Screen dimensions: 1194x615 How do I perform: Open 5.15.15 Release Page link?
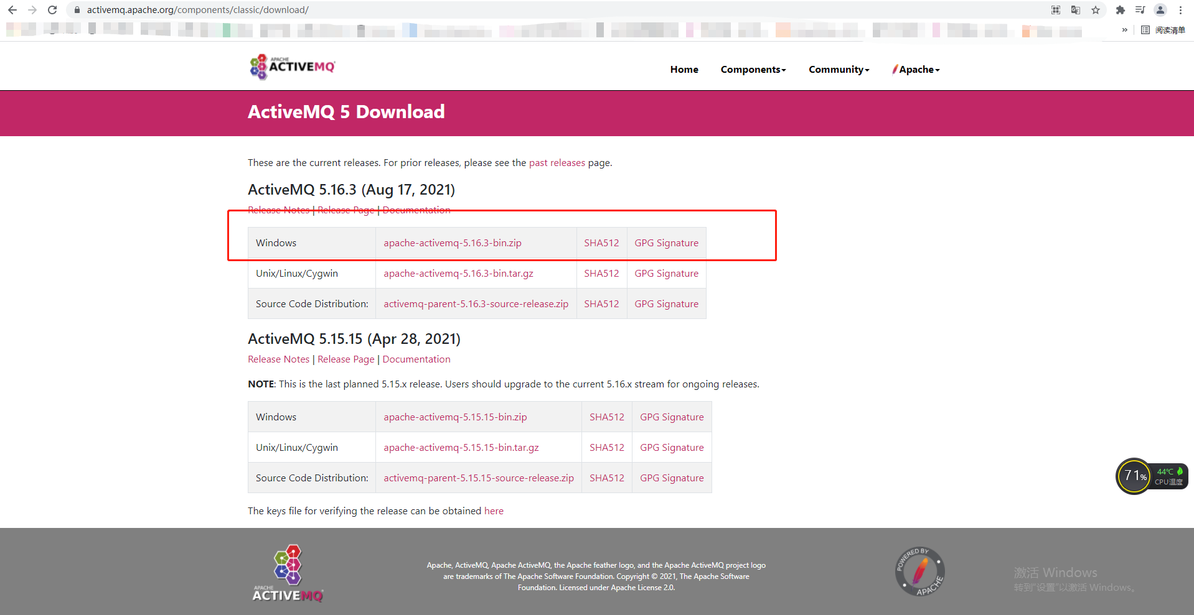pos(346,359)
